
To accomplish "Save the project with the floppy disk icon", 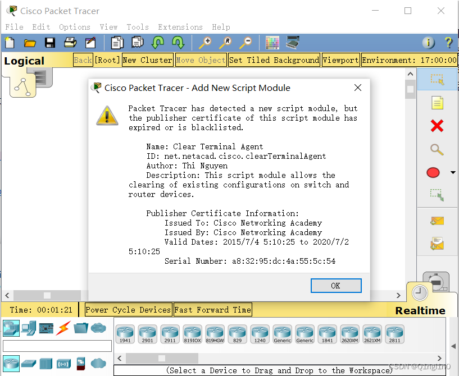I will (x=50, y=43).
